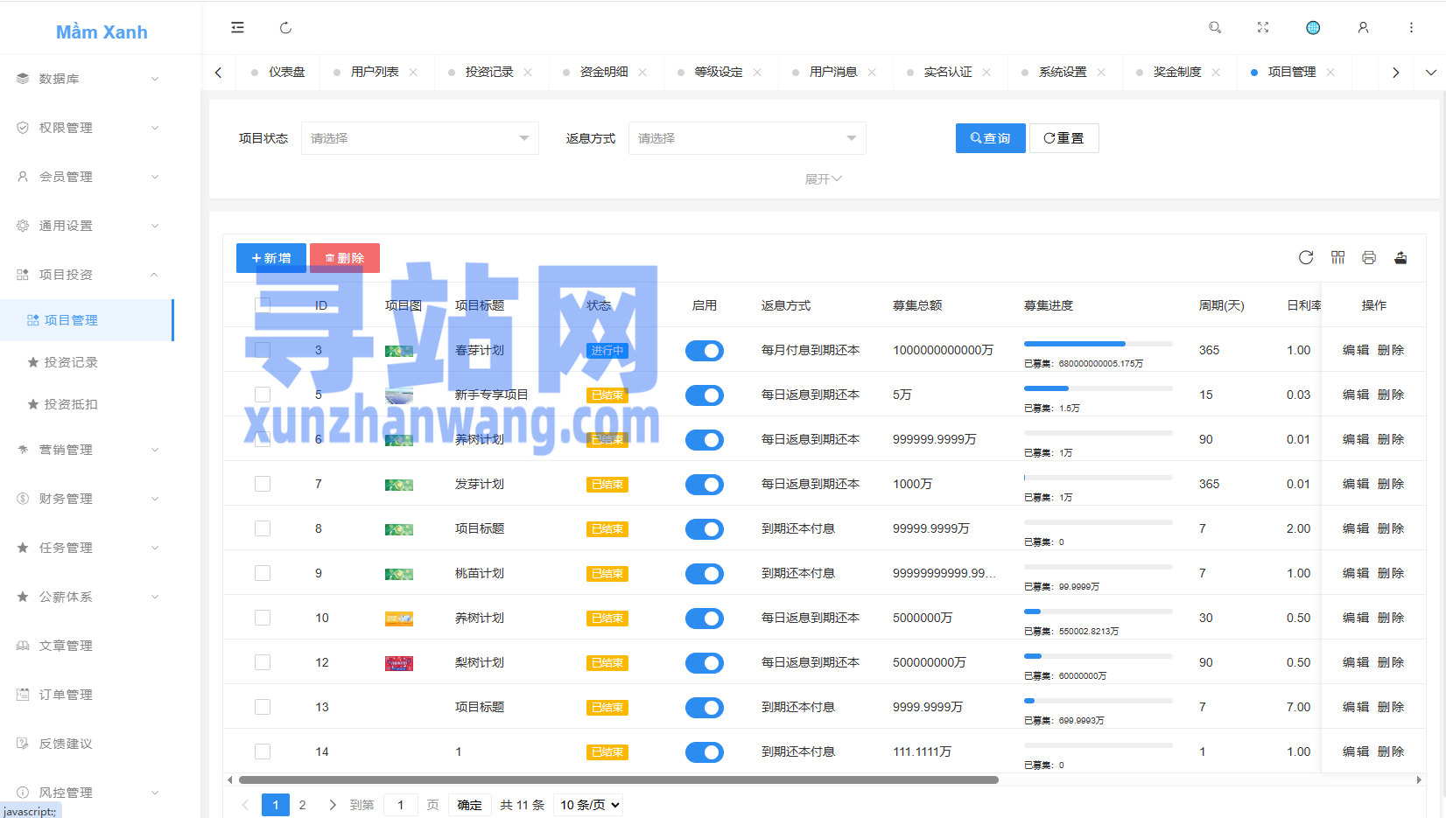Viewport: 1446px width, 818px height.
Task: Open the vertical more options icon
Action: pos(1411,27)
